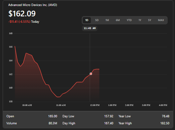175x130 pixels.
Task: Click the 10:00 AM axis label
Action: pyautogui.click(x=27, y=105)
